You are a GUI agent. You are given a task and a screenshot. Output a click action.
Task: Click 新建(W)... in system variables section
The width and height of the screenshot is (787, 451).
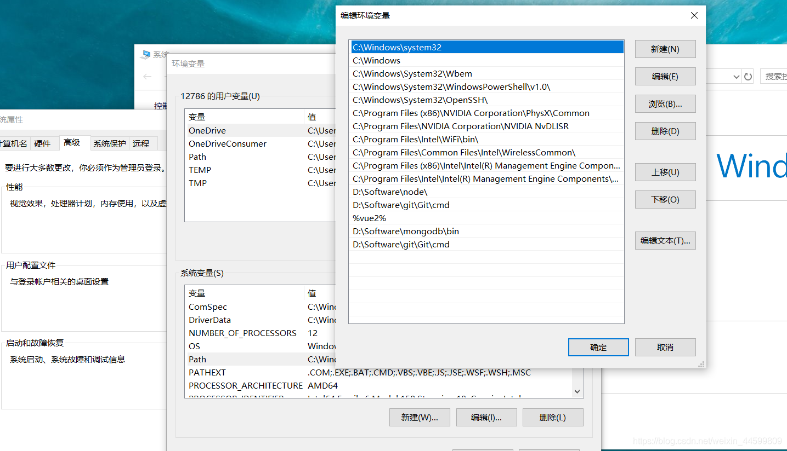[x=420, y=417]
